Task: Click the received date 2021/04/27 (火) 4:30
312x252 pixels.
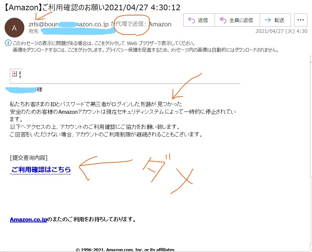Action: point(281,31)
